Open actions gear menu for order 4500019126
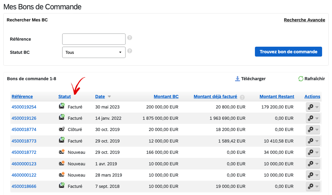 click(313, 118)
